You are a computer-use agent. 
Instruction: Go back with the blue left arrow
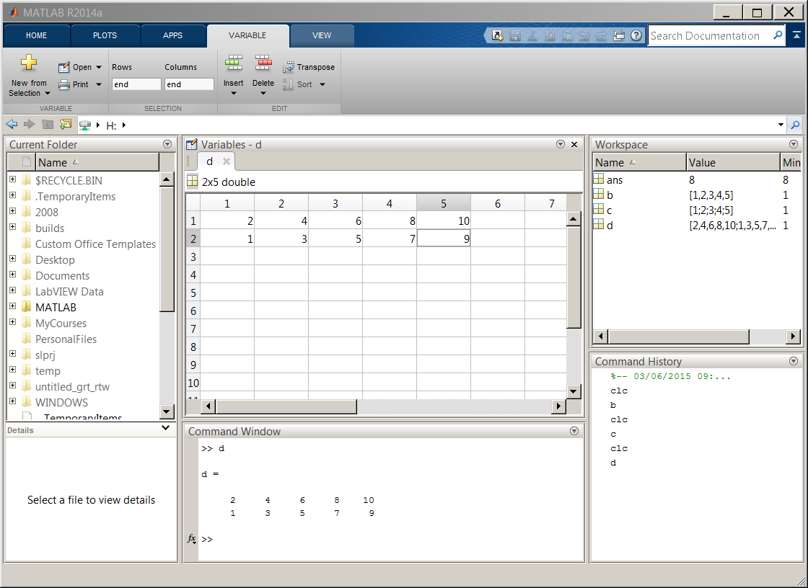pyautogui.click(x=12, y=124)
